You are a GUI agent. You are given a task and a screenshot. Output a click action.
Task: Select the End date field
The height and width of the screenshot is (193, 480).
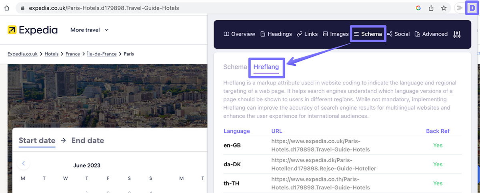pos(88,140)
